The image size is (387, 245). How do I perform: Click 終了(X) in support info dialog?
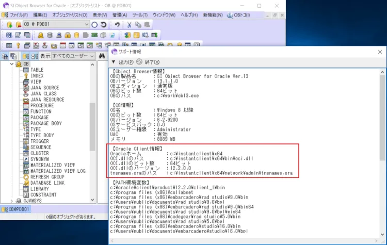152,62
